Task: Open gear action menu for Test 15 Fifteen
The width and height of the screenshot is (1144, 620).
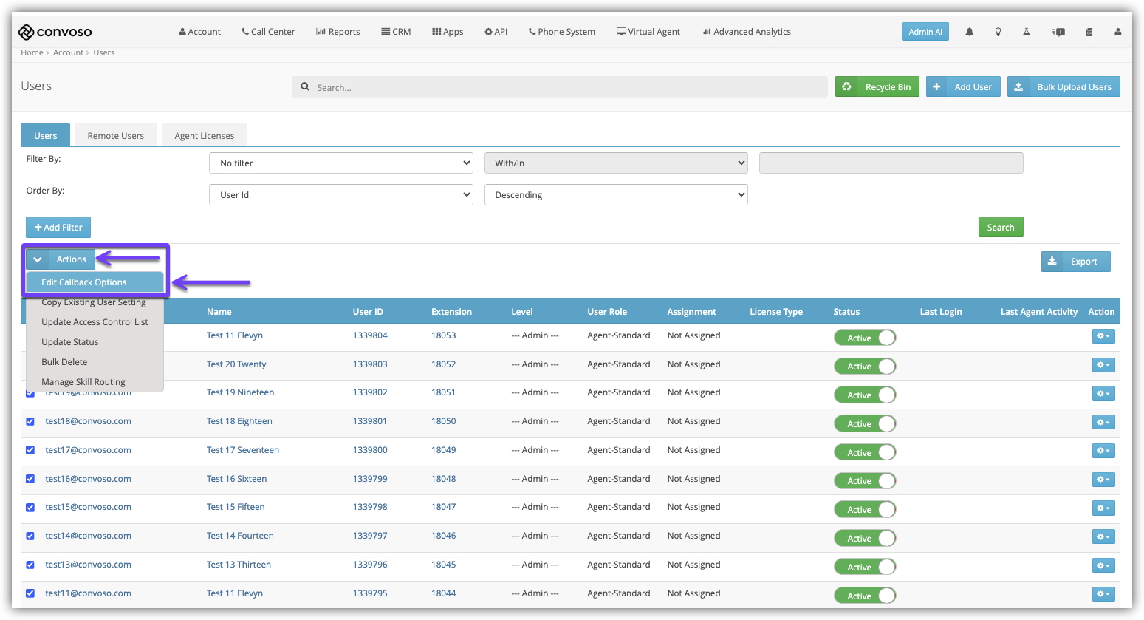Action: [x=1103, y=508]
